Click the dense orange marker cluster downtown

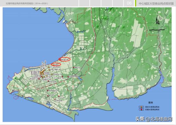42,72
